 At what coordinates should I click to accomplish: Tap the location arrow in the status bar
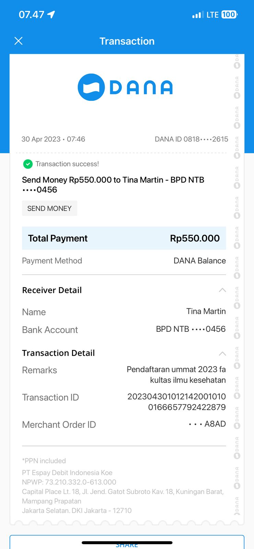click(51, 14)
